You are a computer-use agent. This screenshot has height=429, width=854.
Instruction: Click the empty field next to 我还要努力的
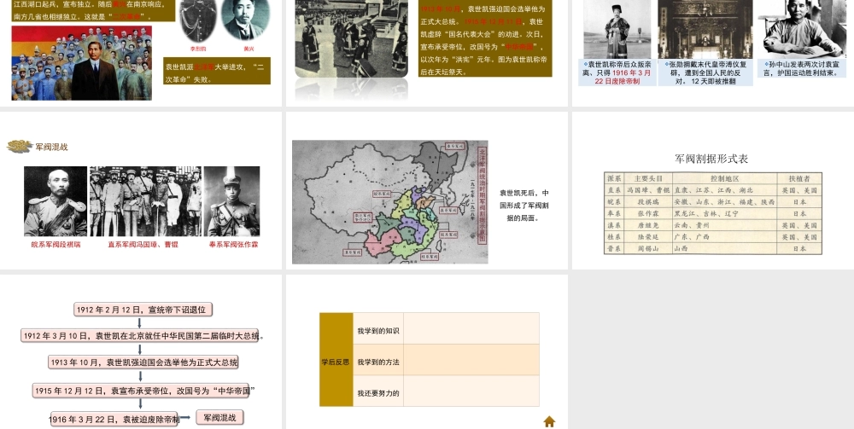[471, 391]
